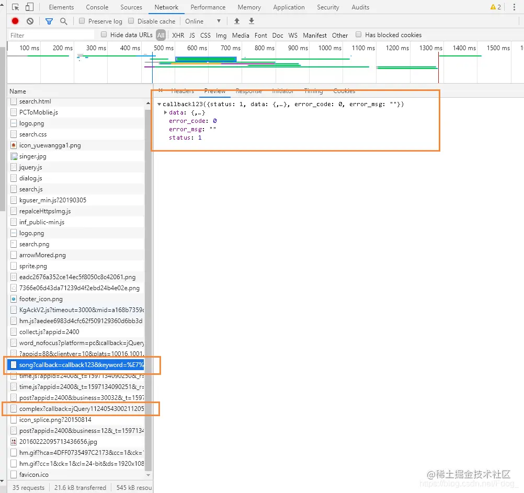Select the collect.js?appid=2400 request
The width and height of the screenshot is (524, 493).
coord(76,331)
